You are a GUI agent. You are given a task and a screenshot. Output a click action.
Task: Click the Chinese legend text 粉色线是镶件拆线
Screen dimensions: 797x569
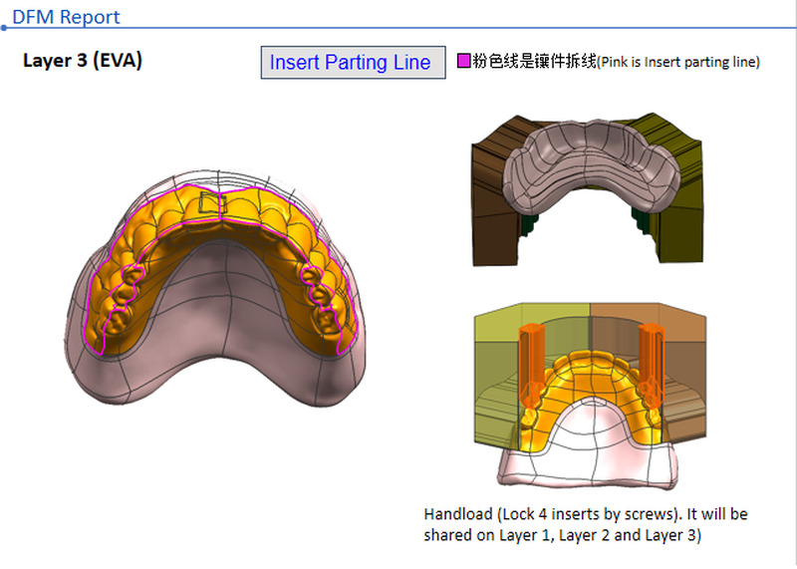[x=534, y=62]
